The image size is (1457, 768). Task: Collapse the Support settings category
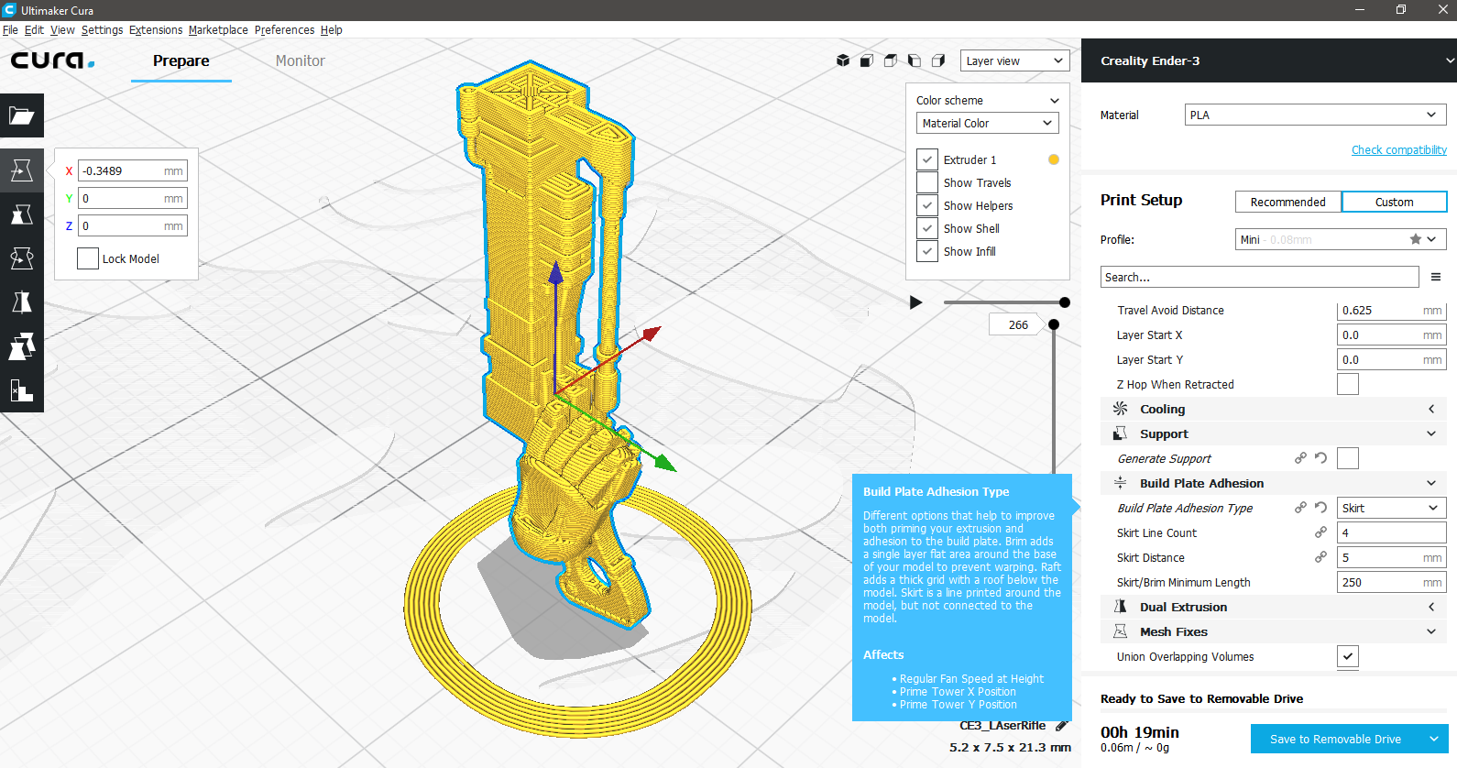pyautogui.click(x=1274, y=433)
